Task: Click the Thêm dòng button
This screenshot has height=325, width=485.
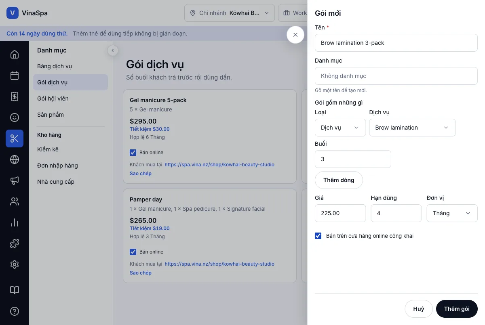Action: tap(339, 180)
